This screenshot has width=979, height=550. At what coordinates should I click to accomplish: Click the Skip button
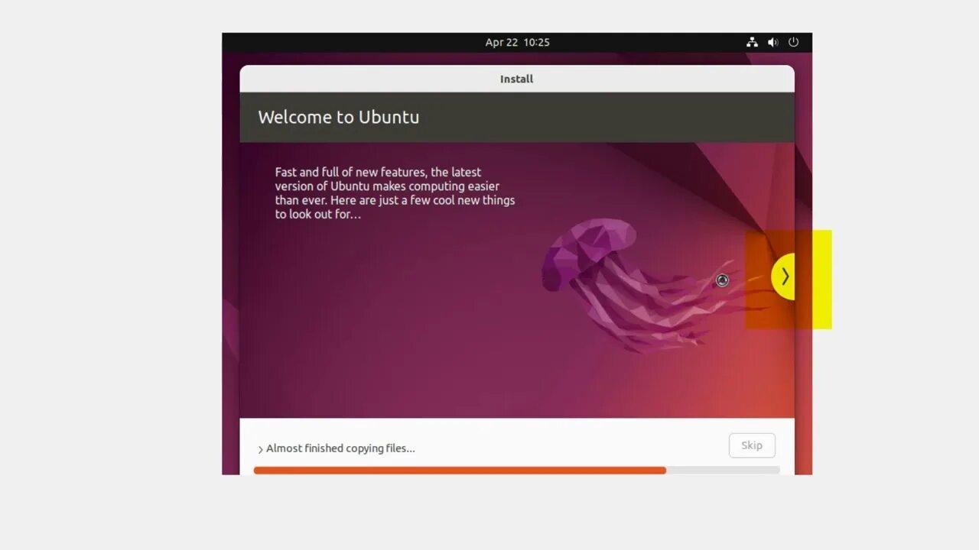752,445
